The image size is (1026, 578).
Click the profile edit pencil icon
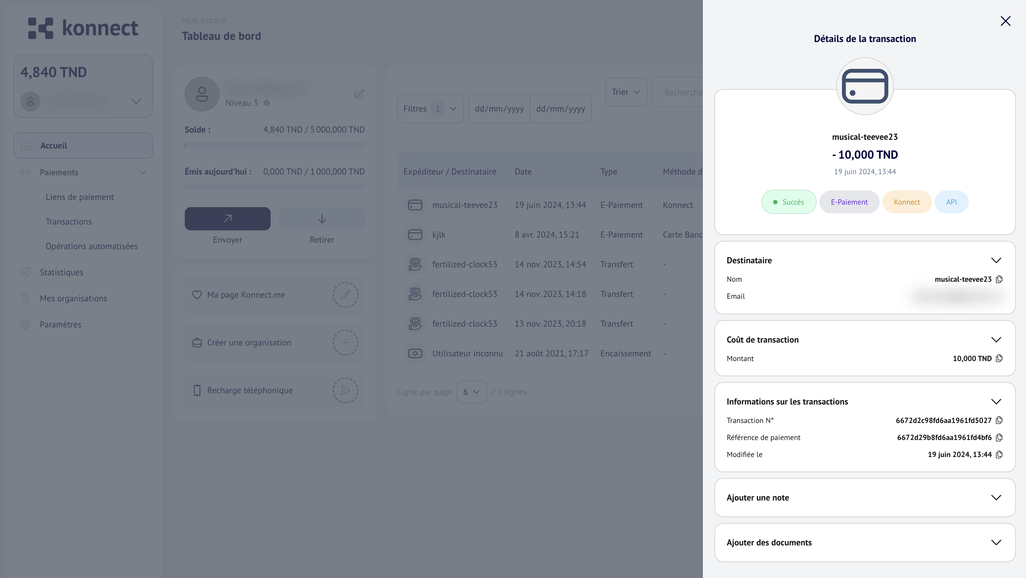point(359,95)
